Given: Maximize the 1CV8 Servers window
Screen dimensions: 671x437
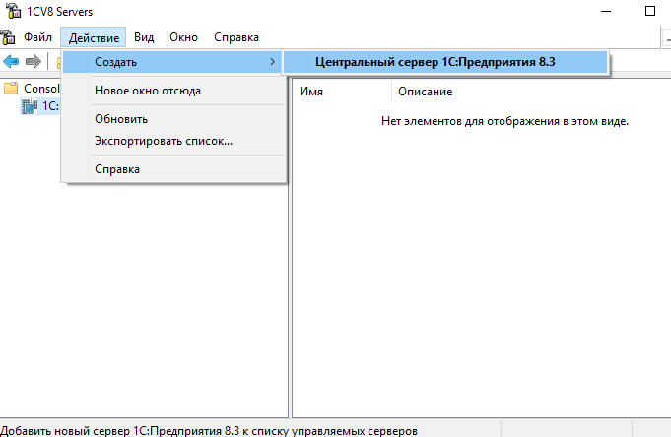Looking at the screenshot, I should [x=650, y=11].
